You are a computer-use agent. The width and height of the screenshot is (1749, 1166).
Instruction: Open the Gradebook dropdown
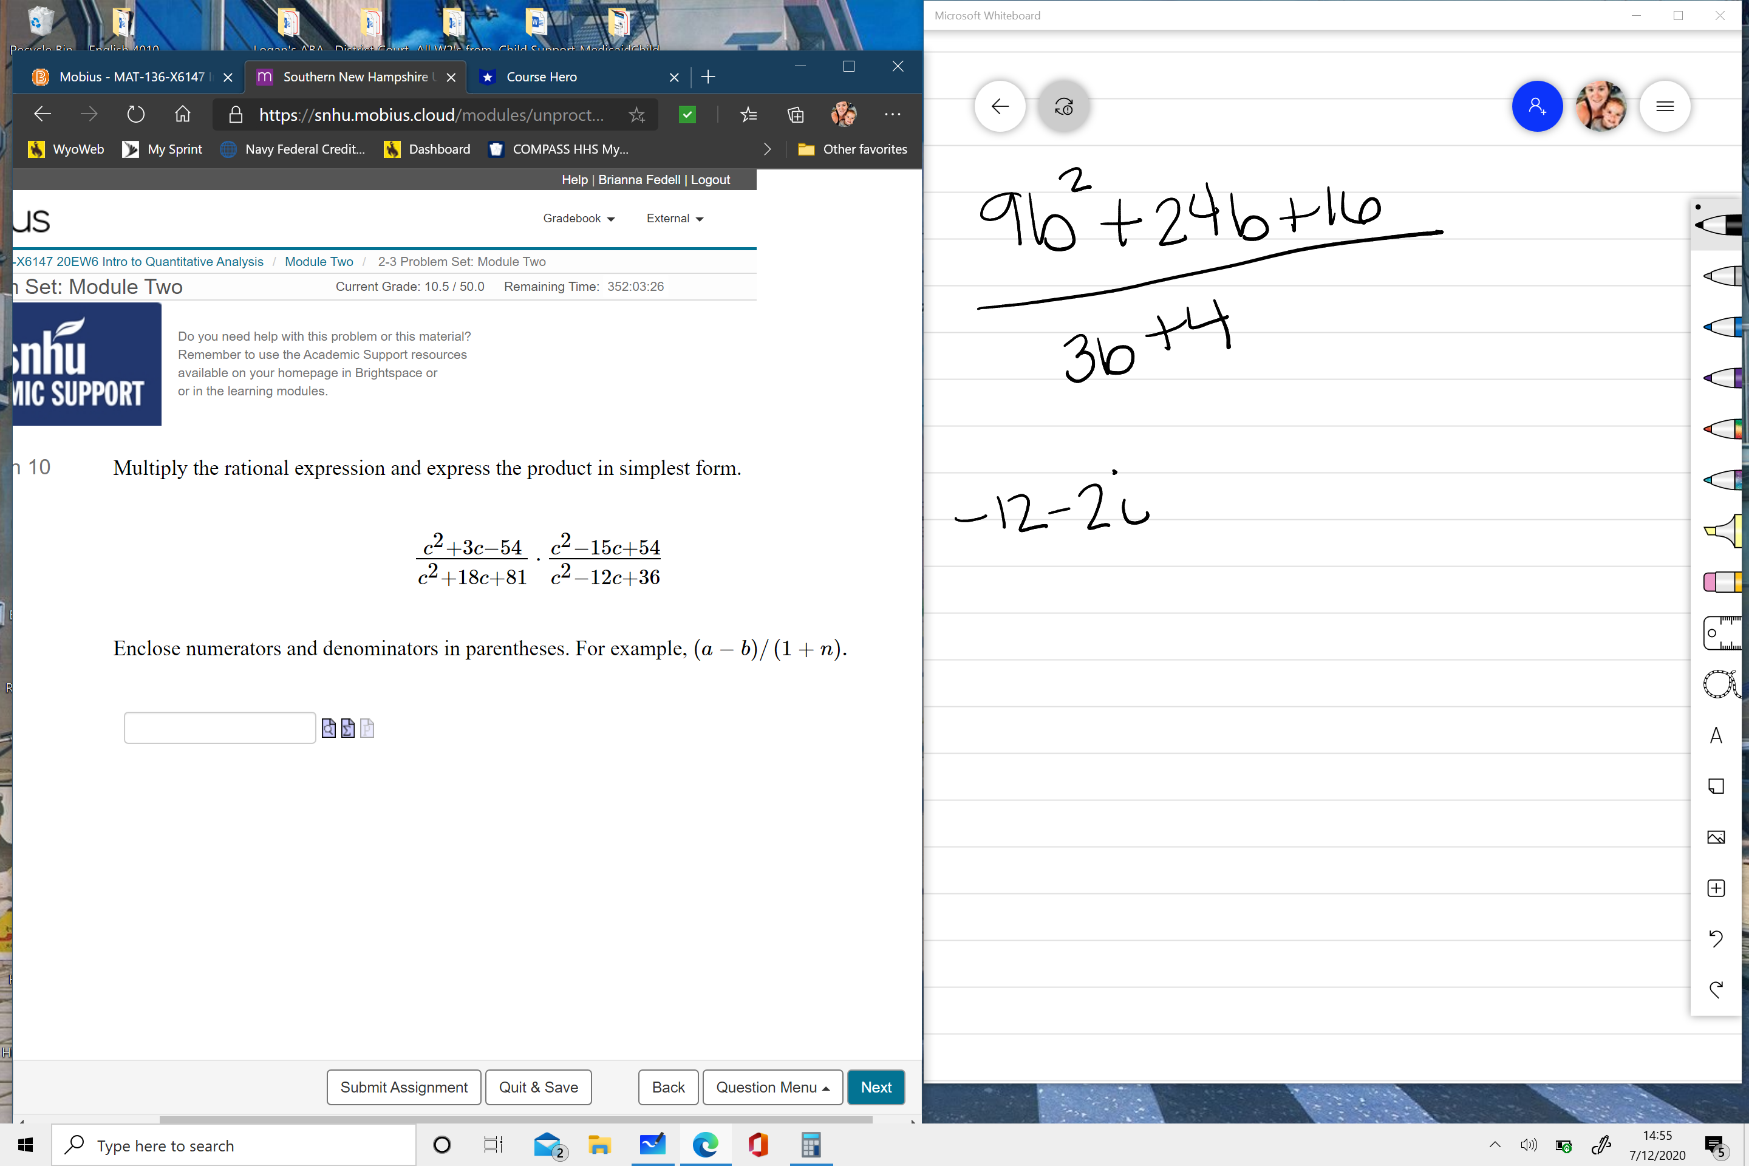[x=579, y=218]
